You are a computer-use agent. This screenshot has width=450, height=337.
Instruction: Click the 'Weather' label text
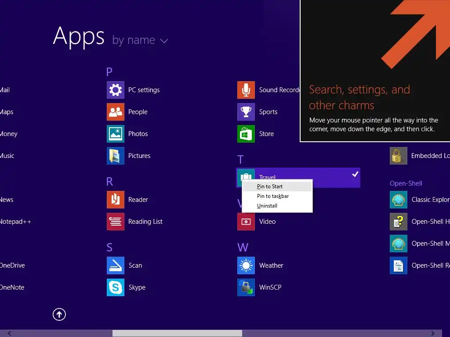tap(271, 265)
